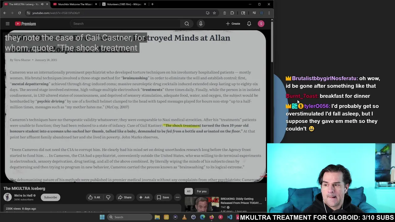Expand the 230K views description box

click(92, 209)
